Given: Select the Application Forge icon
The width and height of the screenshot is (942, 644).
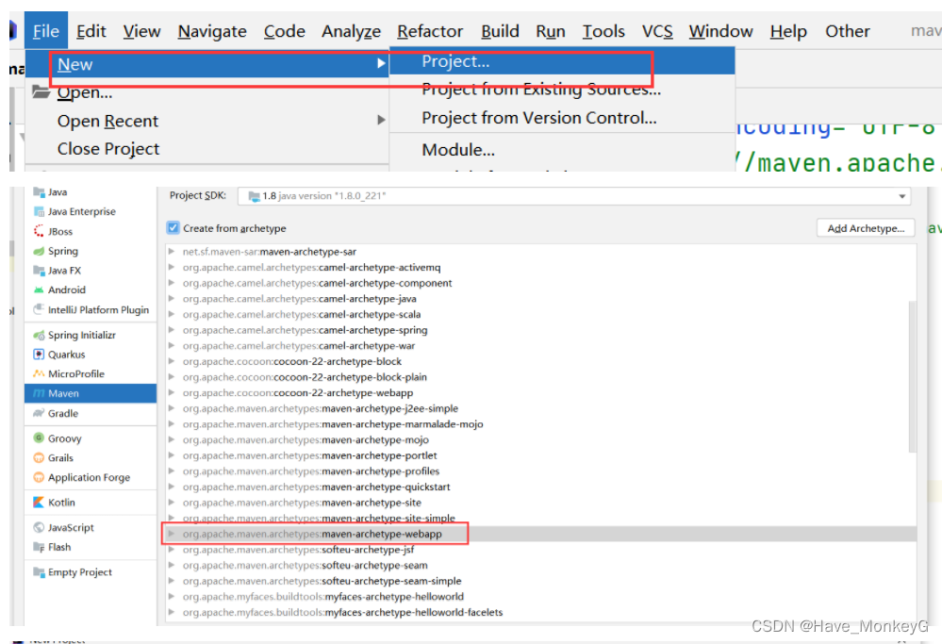Looking at the screenshot, I should [39, 478].
